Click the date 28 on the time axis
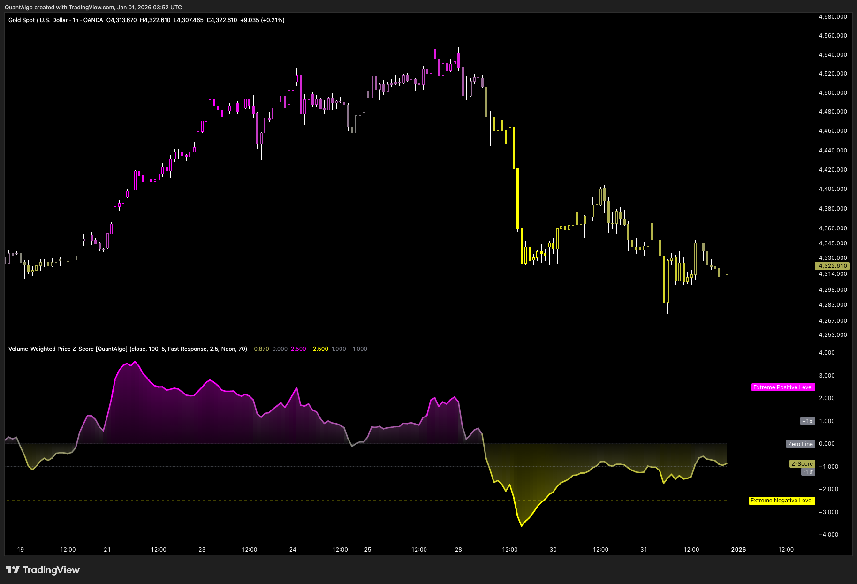The height and width of the screenshot is (584, 857). (x=458, y=550)
